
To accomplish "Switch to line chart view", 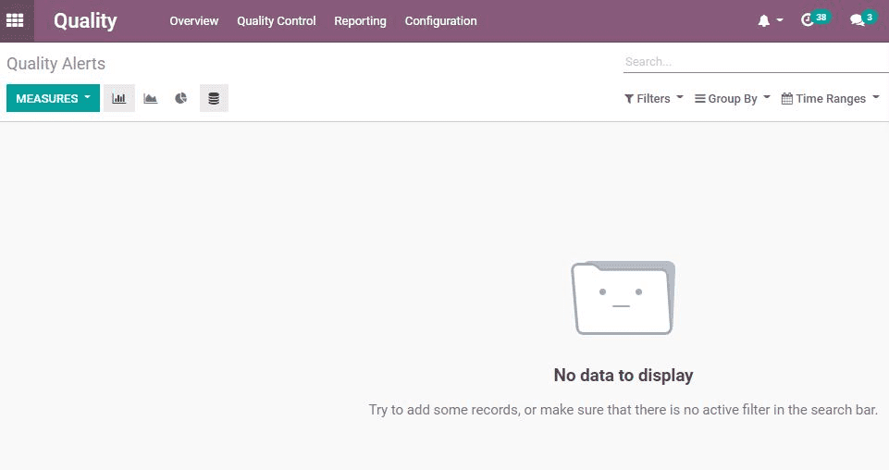I will 150,98.
